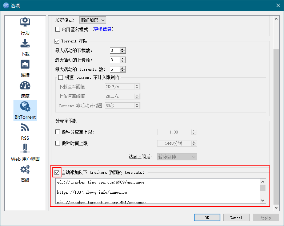Decrease 最大活动的上传数 value
Image resolution: width=284 pixels, height=226 pixels.
point(123,61)
